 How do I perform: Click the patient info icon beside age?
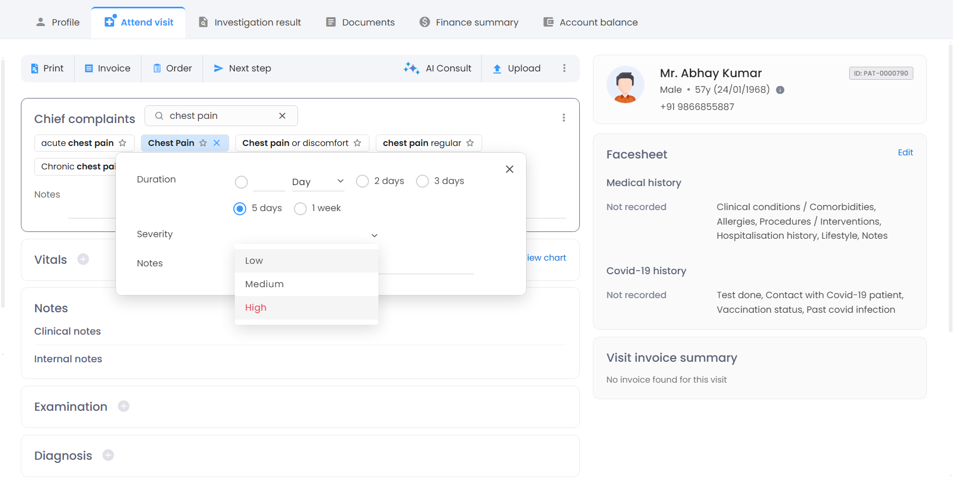point(780,90)
